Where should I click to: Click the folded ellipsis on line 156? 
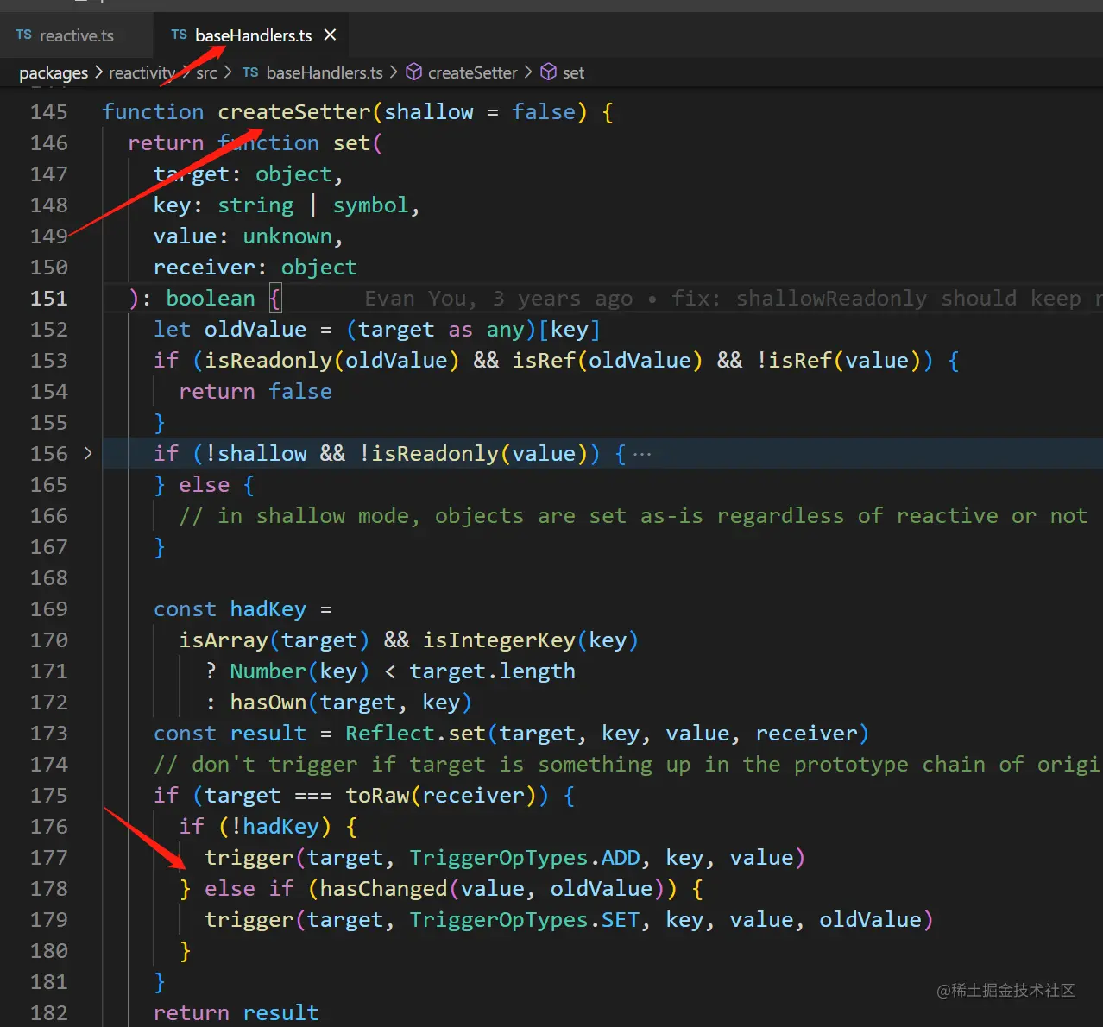click(642, 454)
